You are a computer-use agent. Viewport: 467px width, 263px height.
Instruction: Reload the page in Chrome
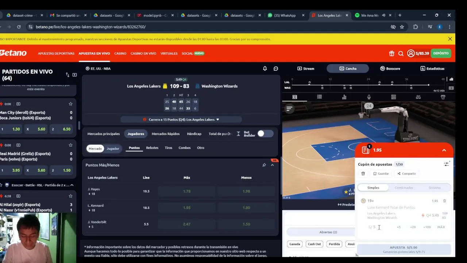(x=19, y=27)
